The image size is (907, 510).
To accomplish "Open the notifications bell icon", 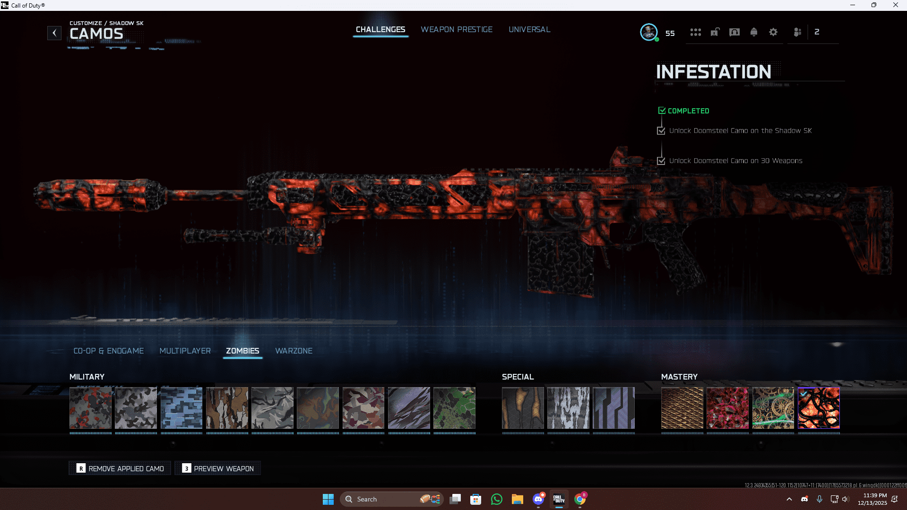I will pyautogui.click(x=754, y=32).
